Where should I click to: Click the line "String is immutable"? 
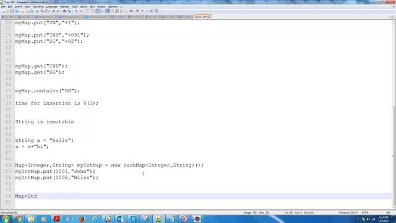coord(45,122)
